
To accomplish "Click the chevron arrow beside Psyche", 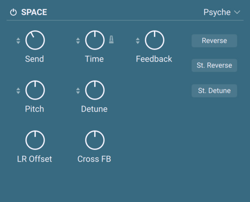I will point(237,12).
